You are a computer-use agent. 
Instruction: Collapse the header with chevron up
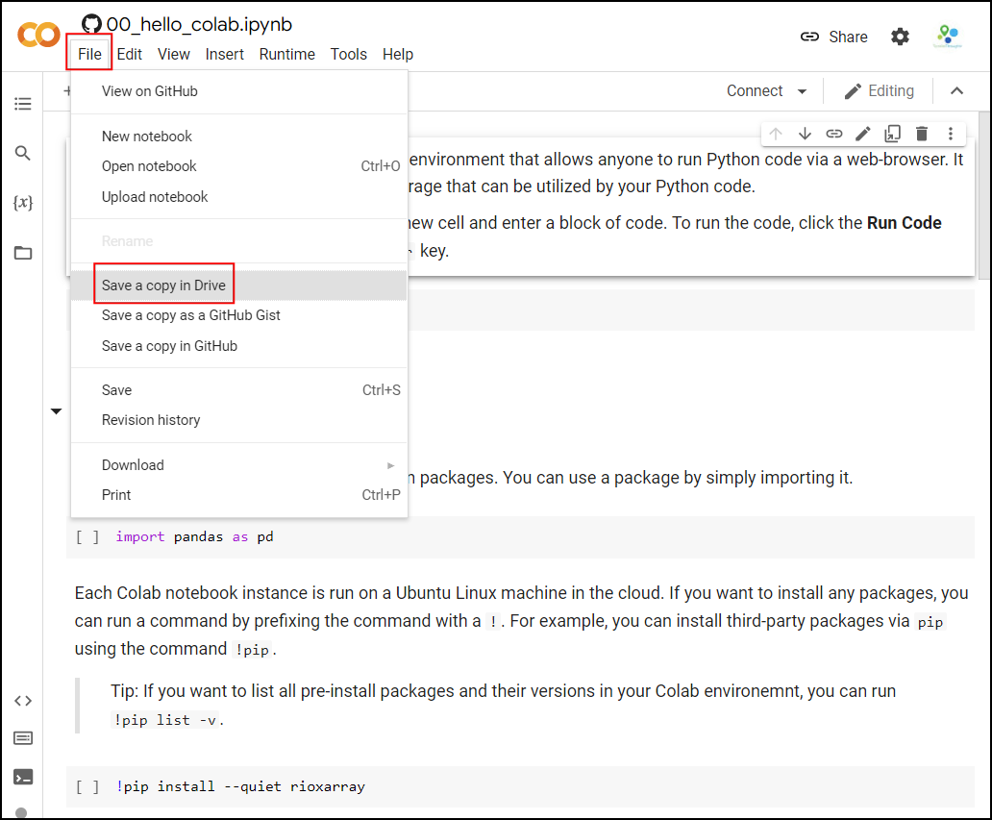pos(956,91)
